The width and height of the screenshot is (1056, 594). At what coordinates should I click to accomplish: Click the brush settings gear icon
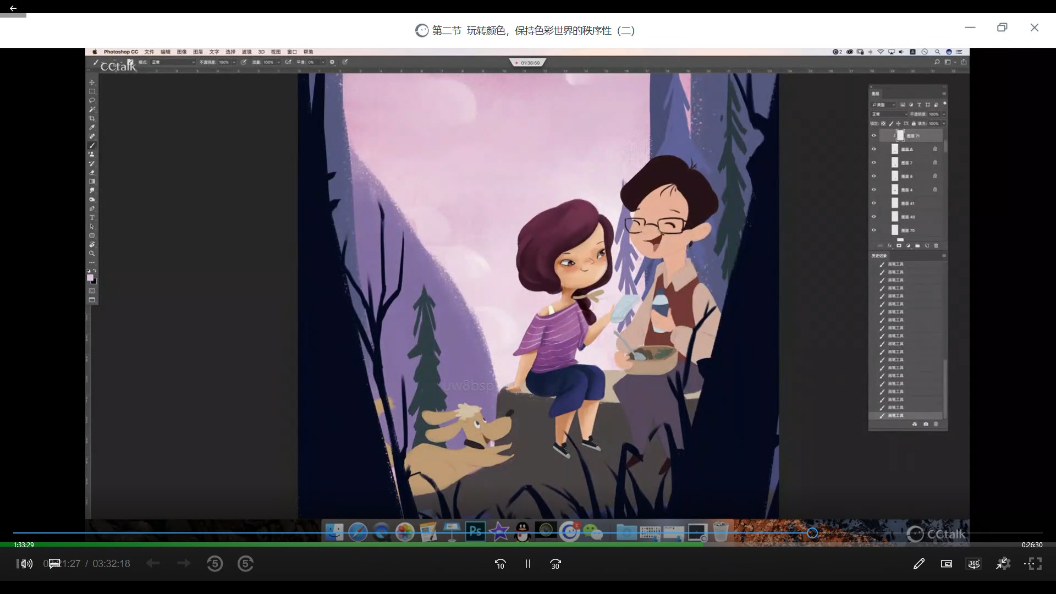[332, 62]
